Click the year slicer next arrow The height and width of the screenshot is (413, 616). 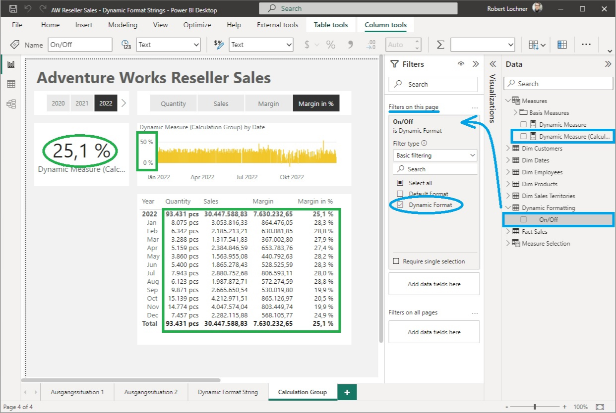pos(123,103)
